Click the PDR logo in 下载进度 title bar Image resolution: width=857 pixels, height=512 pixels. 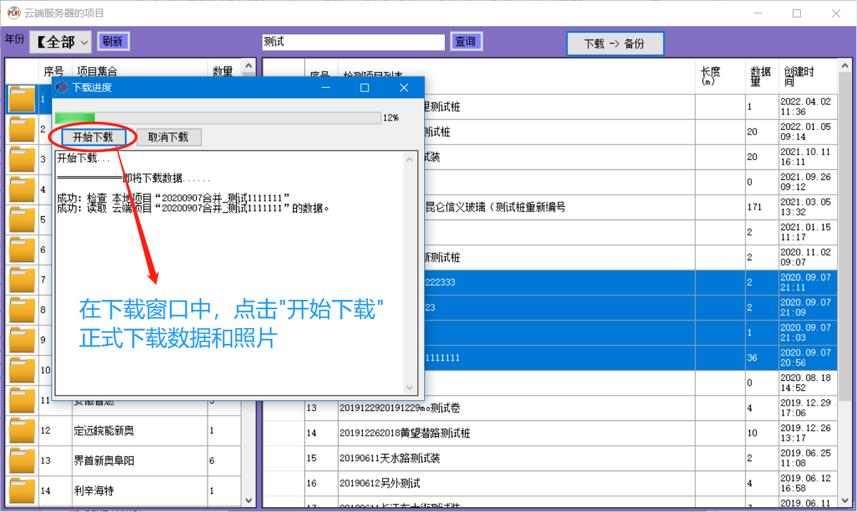62,88
